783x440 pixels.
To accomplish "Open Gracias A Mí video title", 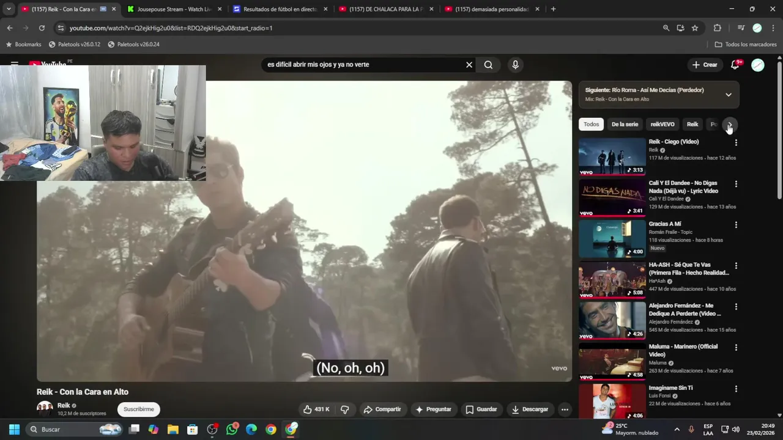I will click(x=665, y=224).
